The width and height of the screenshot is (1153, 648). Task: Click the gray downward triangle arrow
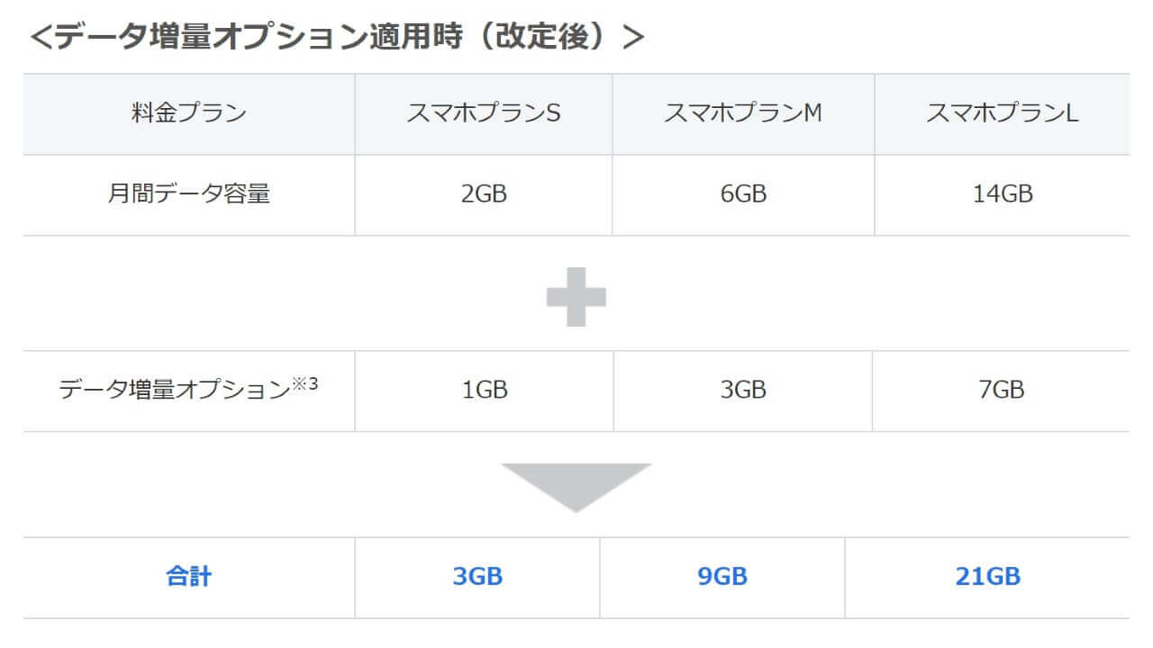pyautogui.click(x=576, y=484)
